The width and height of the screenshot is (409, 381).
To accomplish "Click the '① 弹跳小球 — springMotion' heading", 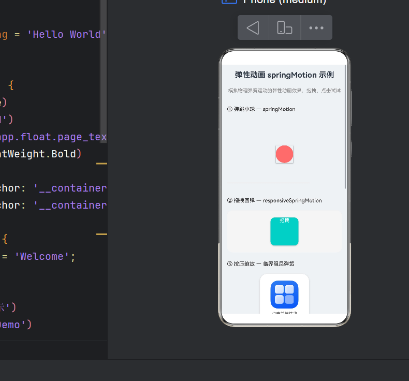I will (261, 109).
